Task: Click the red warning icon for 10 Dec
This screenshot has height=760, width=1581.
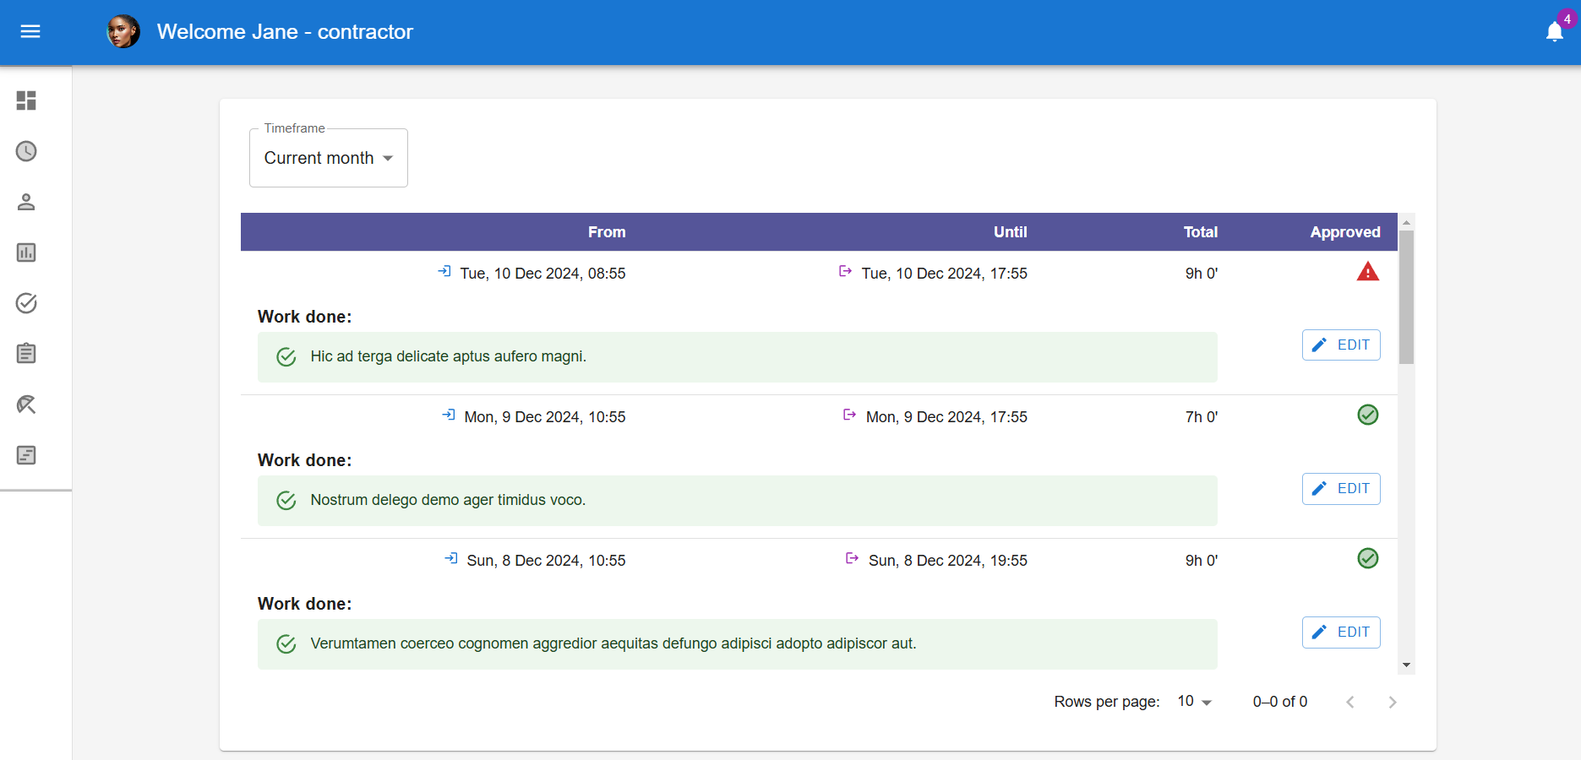Action: click(x=1368, y=272)
